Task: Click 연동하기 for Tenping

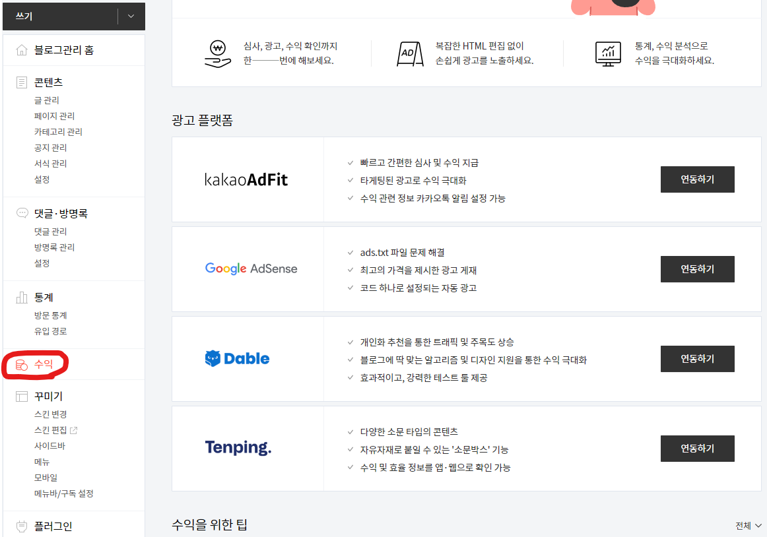Action: [x=697, y=449]
